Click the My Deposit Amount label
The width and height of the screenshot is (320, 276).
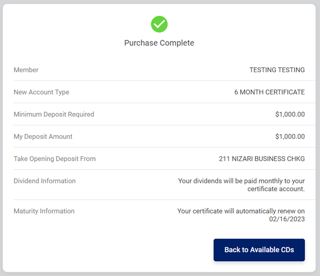tap(43, 137)
